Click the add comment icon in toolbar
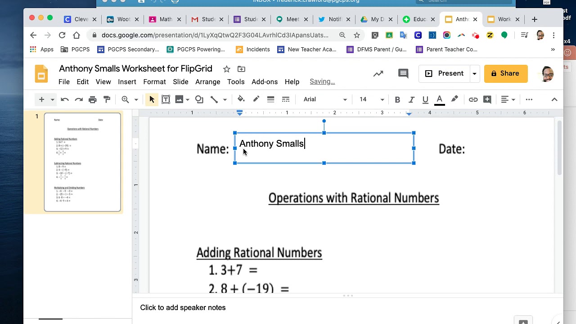Screen dimensions: 576x324 click(487, 99)
